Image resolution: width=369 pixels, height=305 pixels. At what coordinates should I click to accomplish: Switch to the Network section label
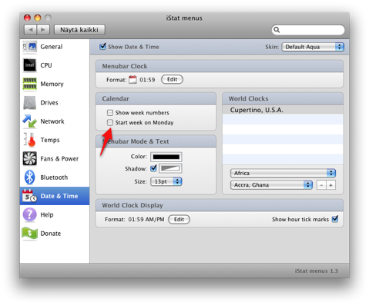pyautogui.click(x=52, y=121)
